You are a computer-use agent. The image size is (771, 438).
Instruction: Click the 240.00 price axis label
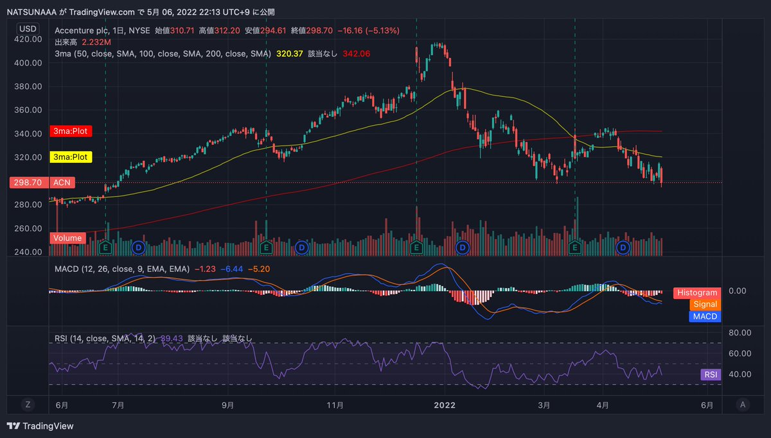click(x=28, y=252)
